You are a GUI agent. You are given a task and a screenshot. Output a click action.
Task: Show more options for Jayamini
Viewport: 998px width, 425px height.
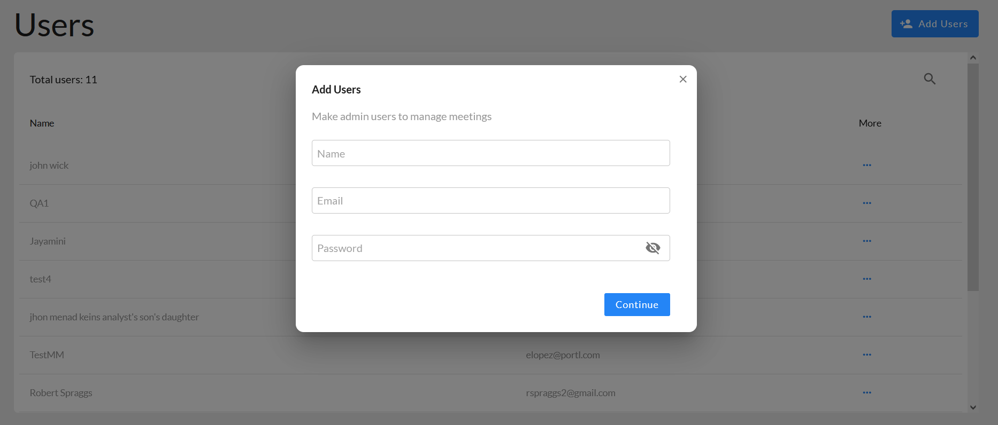(x=867, y=241)
